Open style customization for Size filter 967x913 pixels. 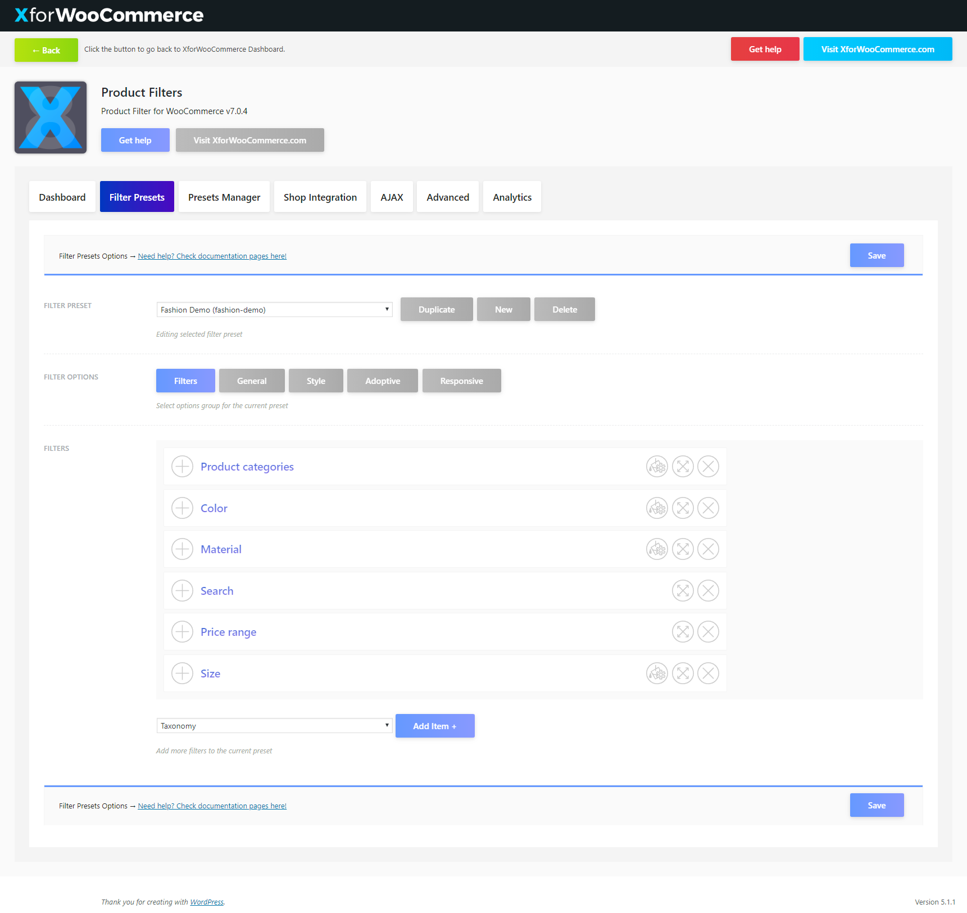pos(657,674)
